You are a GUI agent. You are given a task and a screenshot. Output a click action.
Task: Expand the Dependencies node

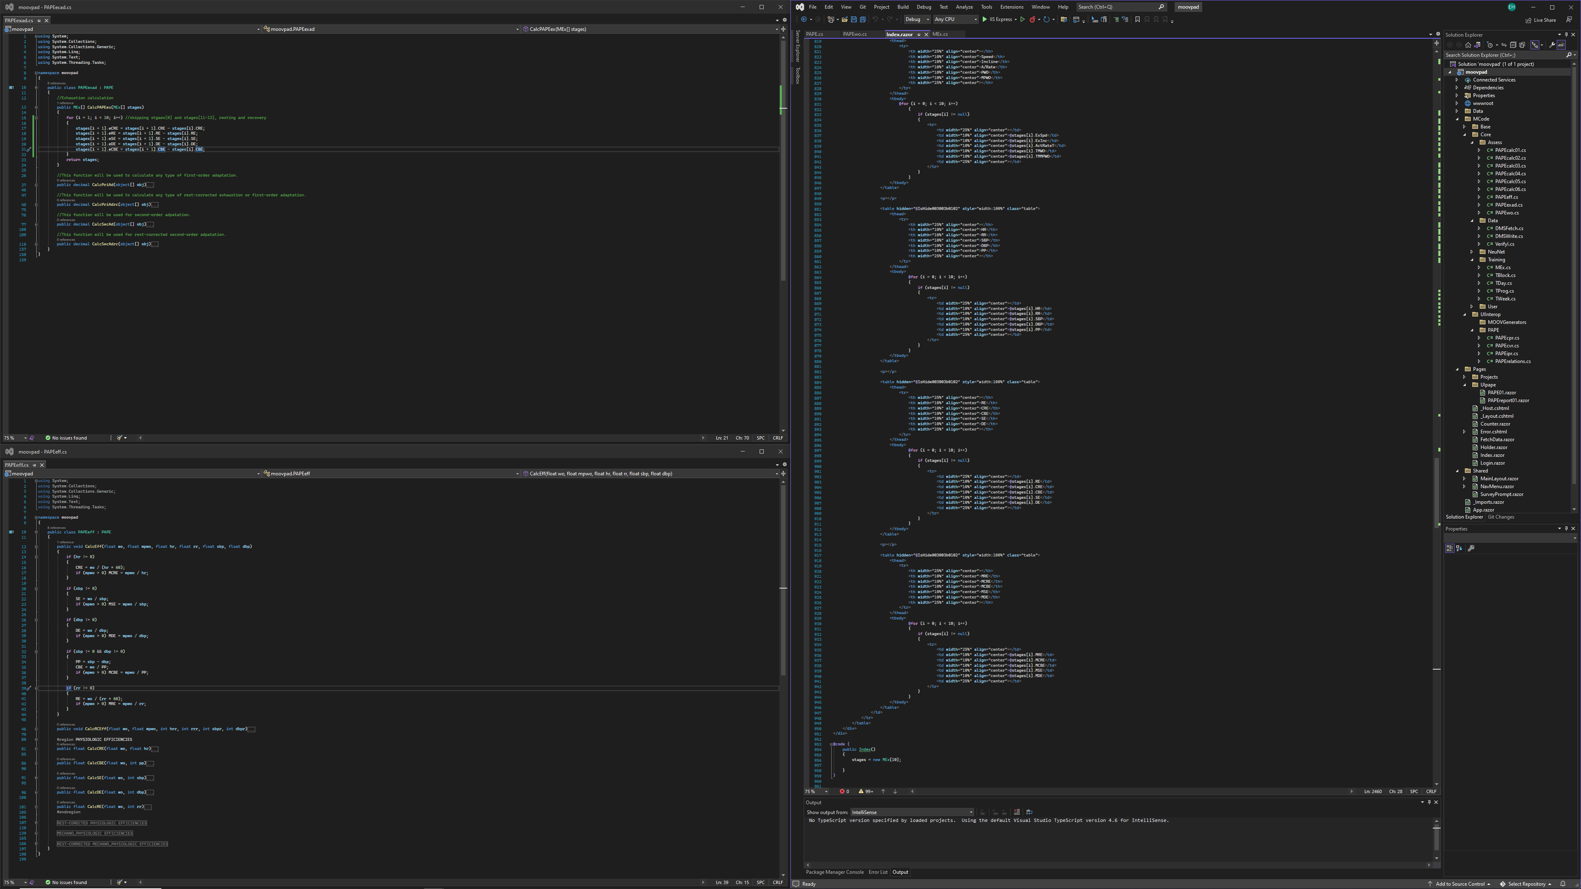(1457, 88)
